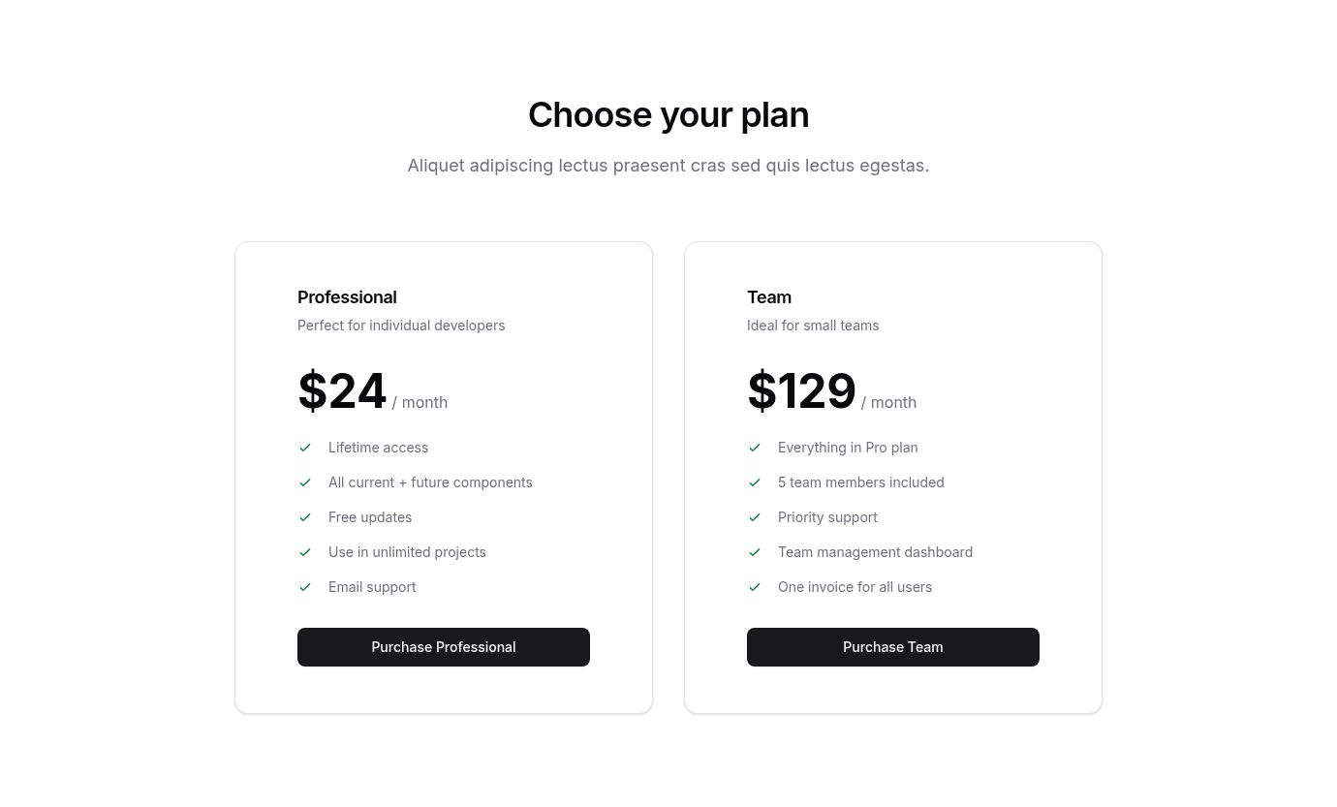Click checkmark beside Everything in Pro plan

[x=755, y=448]
